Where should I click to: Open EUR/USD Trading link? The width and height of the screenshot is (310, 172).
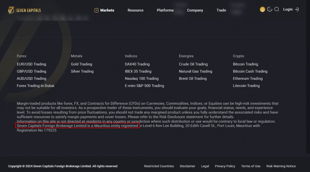pyautogui.click(x=31, y=64)
